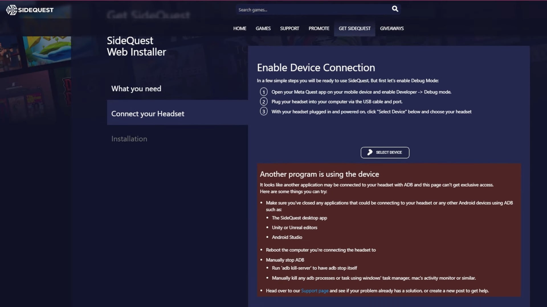The height and width of the screenshot is (307, 547).
Task: Click the Connect your Headset expander
Action: tap(148, 113)
